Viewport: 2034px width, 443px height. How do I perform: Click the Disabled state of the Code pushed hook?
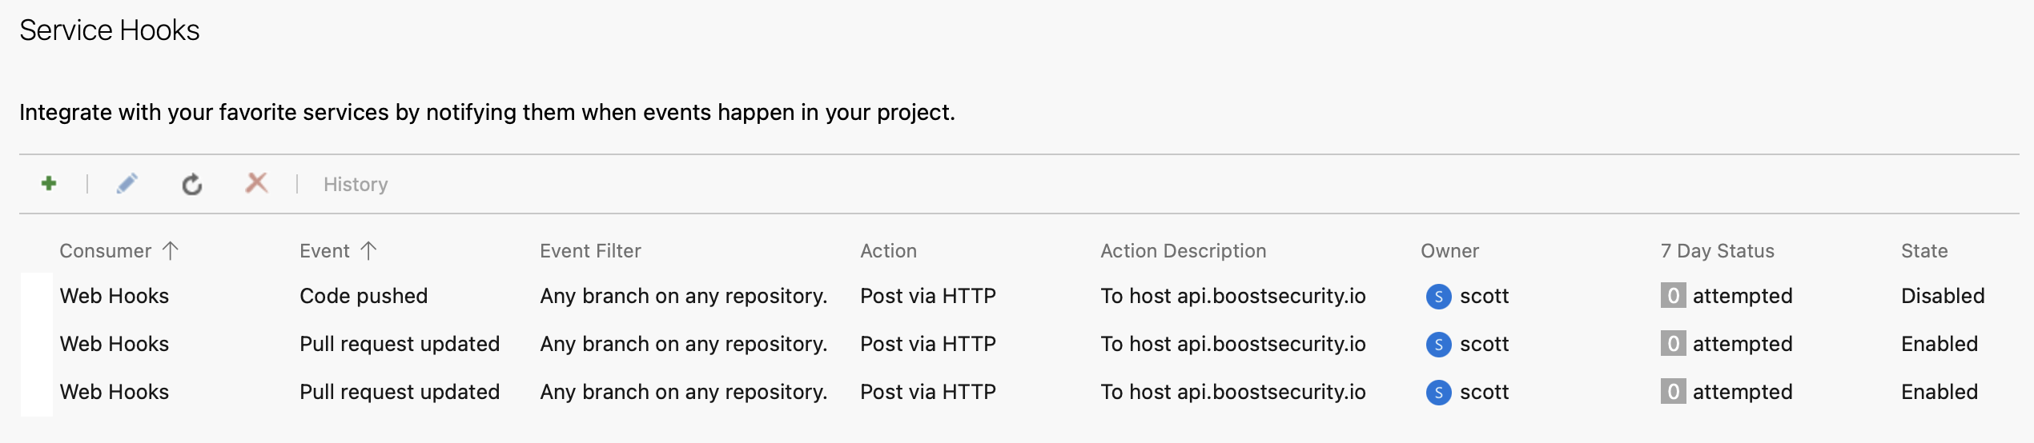coord(1943,296)
